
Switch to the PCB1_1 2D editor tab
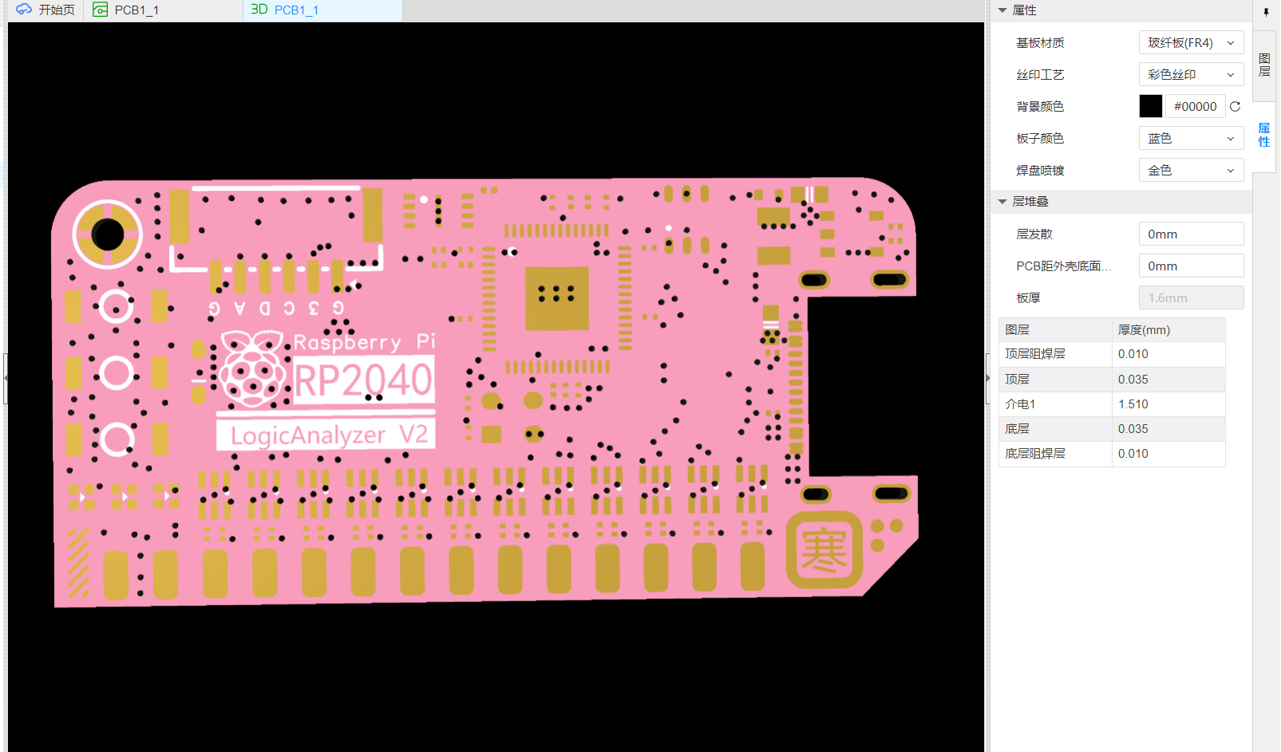click(x=128, y=10)
